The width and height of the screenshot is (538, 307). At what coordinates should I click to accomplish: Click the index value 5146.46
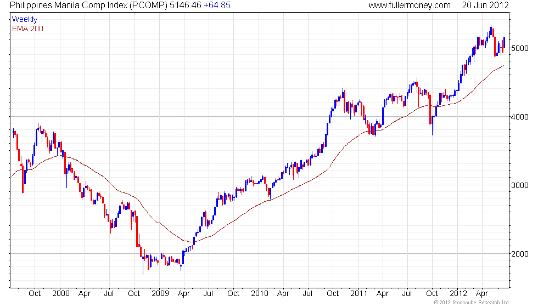click(186, 5)
